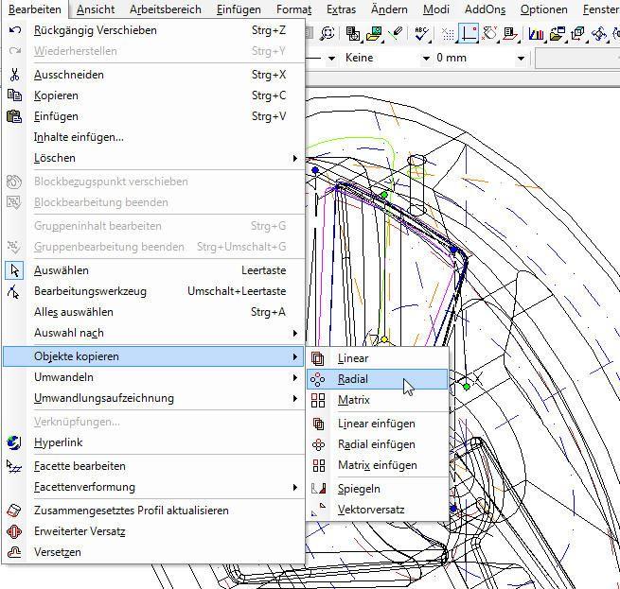Click the Erweiterter Versatz red icon

[x=14, y=531]
